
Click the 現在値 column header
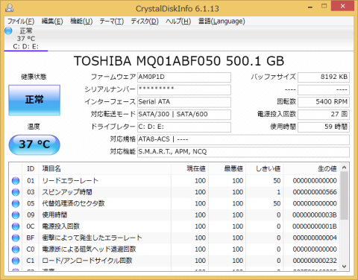189,169
